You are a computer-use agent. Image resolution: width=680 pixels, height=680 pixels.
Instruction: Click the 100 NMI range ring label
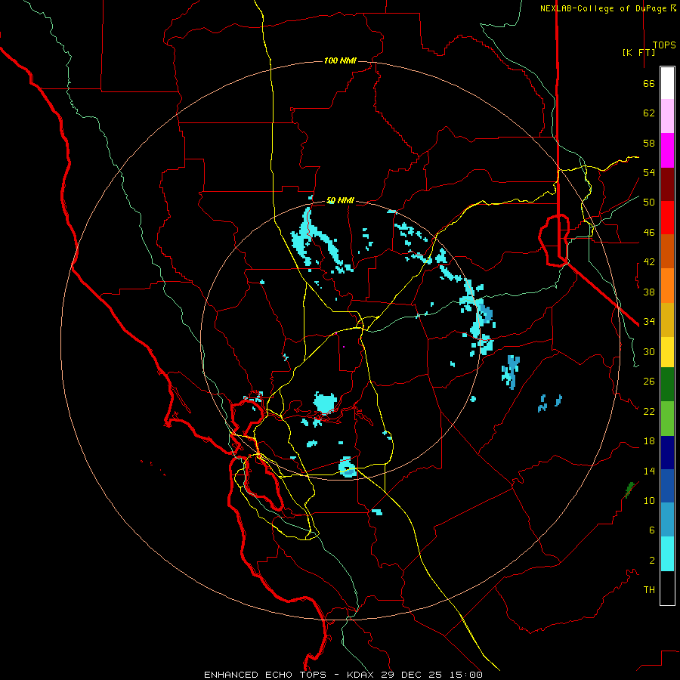pos(340,60)
